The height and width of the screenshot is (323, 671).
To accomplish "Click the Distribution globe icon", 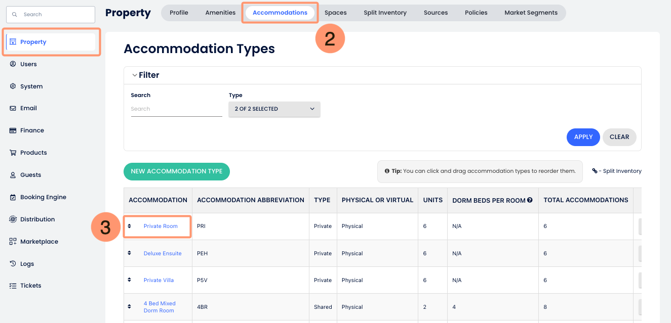I will (x=13, y=219).
